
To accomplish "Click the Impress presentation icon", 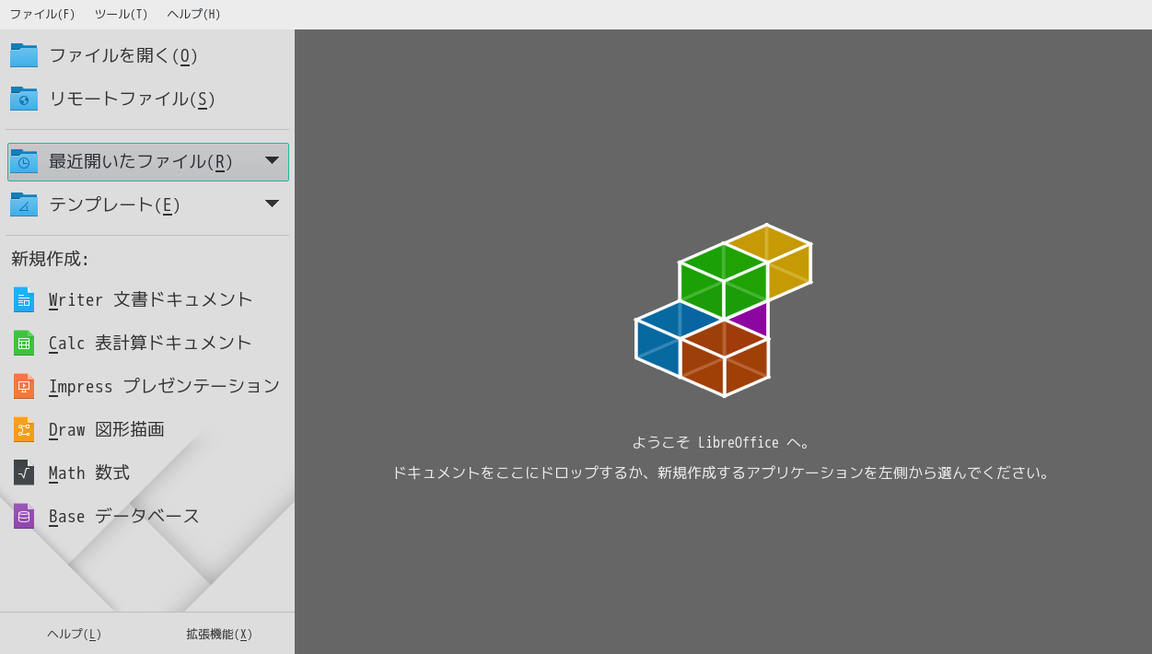I will [24, 386].
